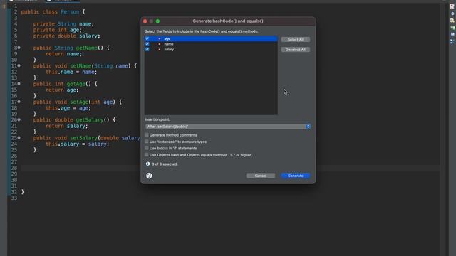Click 'return name;' on line 9

63,54
